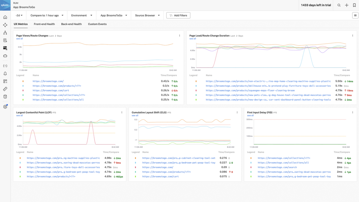This screenshot has width=359, height=202.
Task: Click the Add Filters button
Action: [x=178, y=15]
